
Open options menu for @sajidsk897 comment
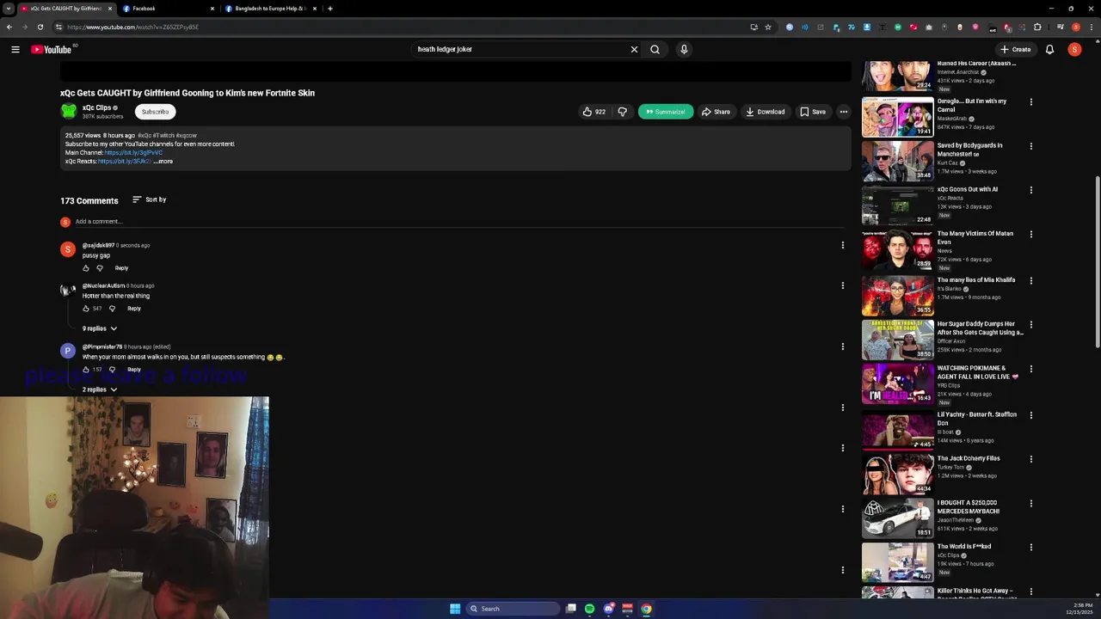coord(842,245)
